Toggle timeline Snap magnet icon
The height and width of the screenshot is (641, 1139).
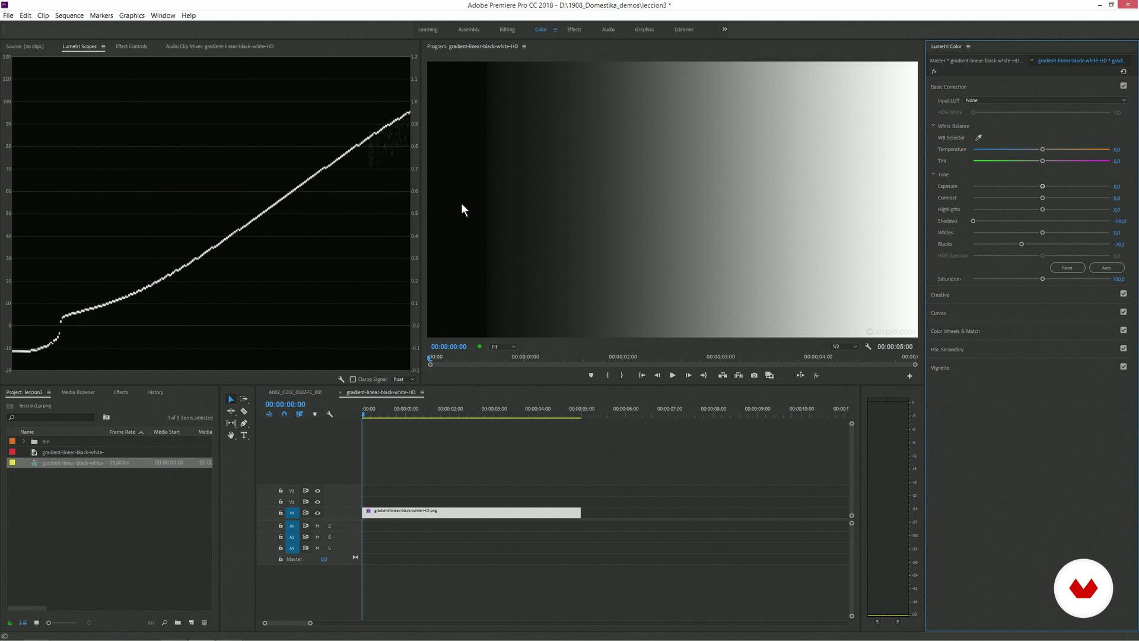284,414
